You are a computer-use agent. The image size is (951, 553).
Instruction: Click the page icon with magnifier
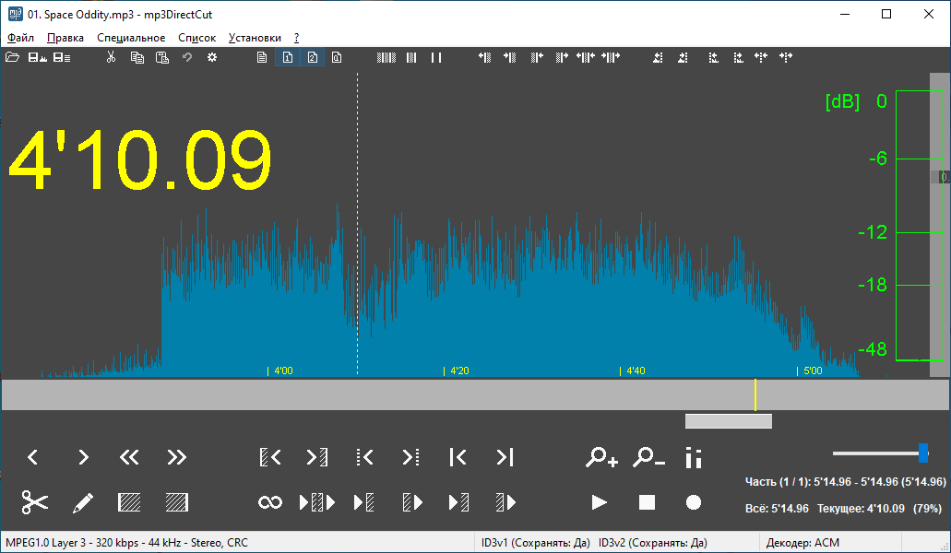tap(337, 57)
